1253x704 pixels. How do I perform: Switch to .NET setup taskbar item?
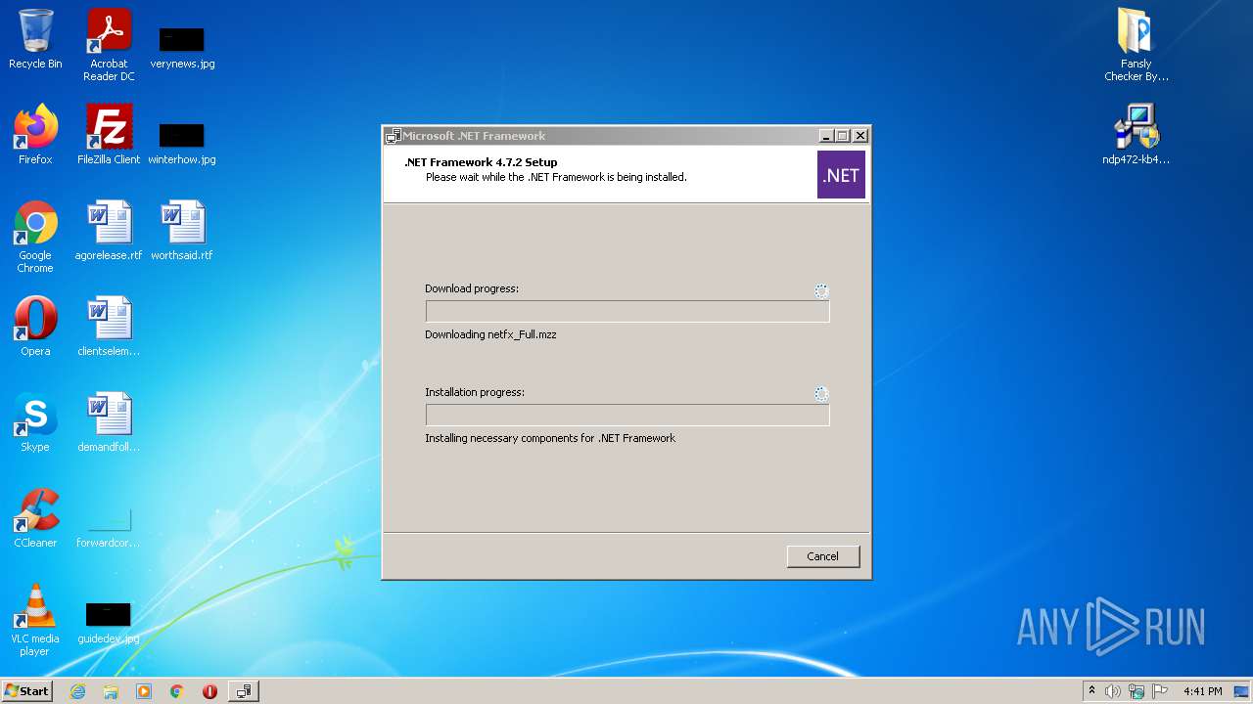point(244,691)
